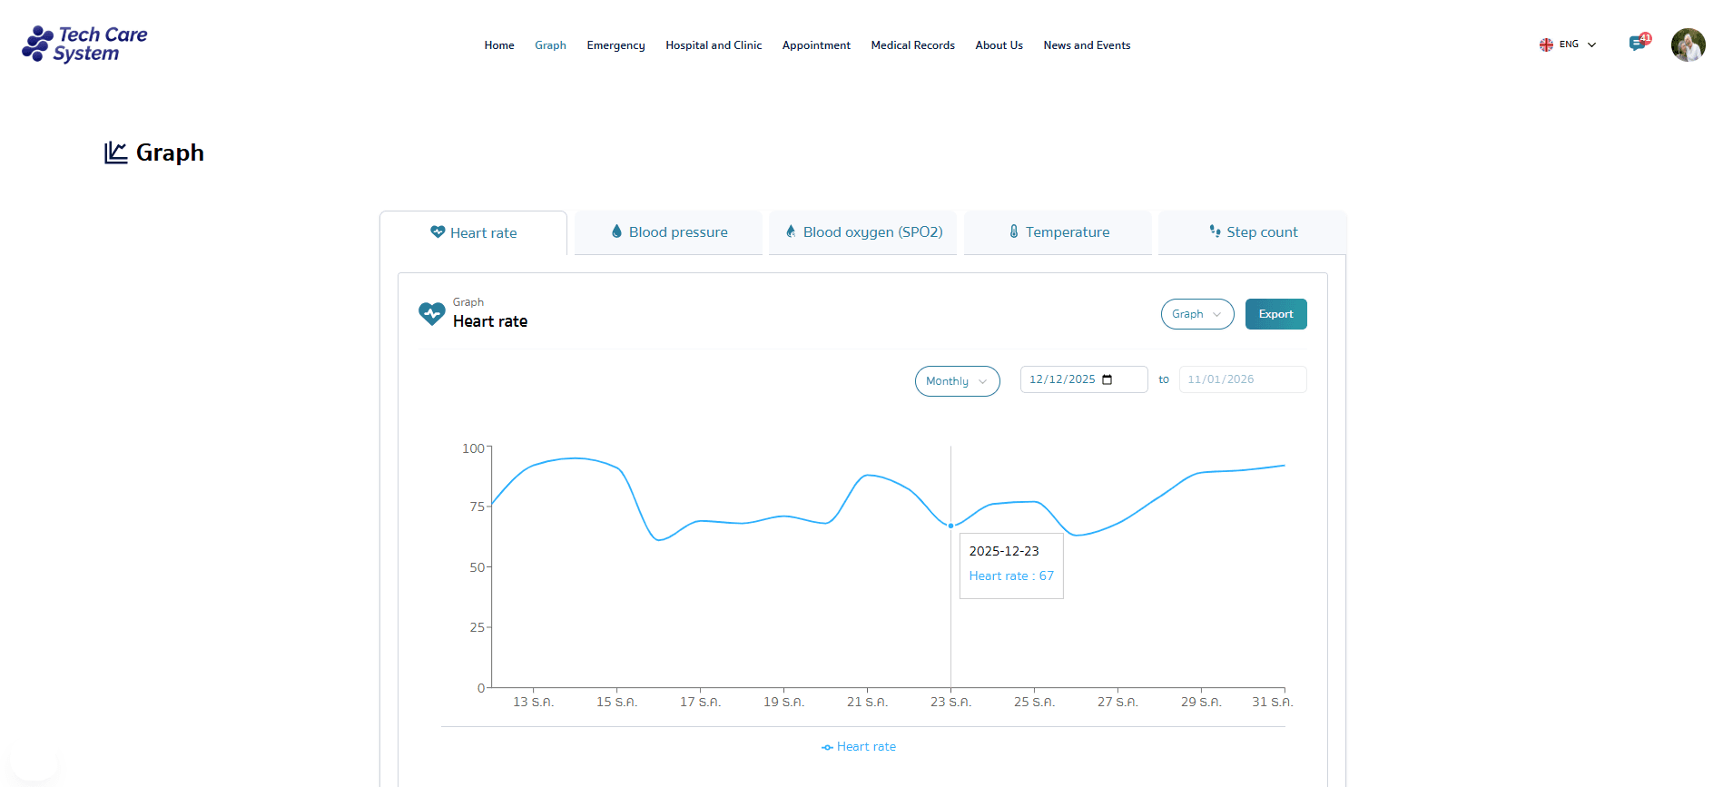The image size is (1723, 787).
Task: Click the Tech Care System logo
Action: 84,44
